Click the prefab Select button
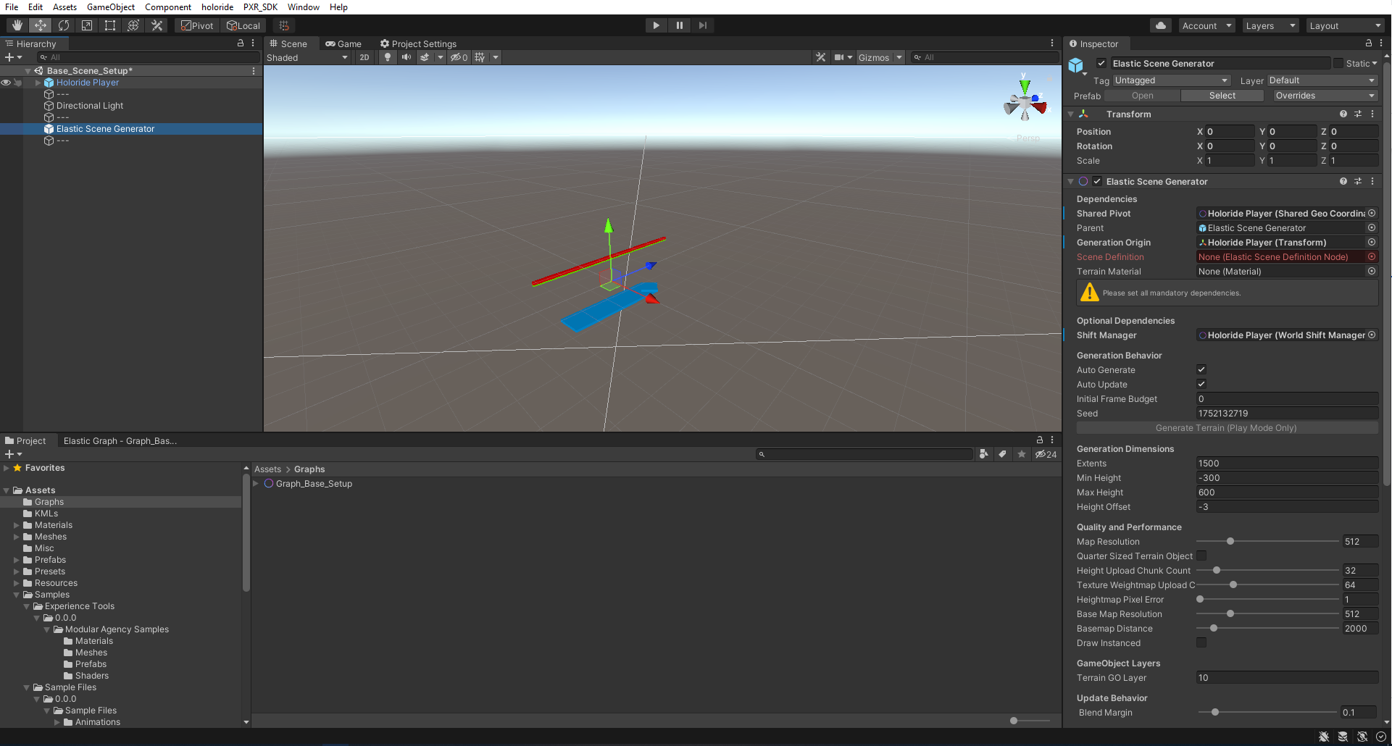The height and width of the screenshot is (746, 1392). coord(1222,96)
